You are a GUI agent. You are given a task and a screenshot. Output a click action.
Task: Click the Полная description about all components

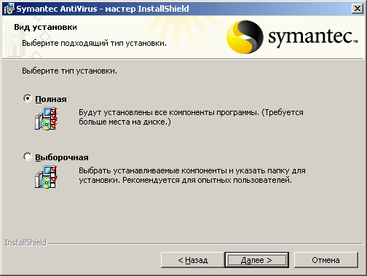point(191,117)
